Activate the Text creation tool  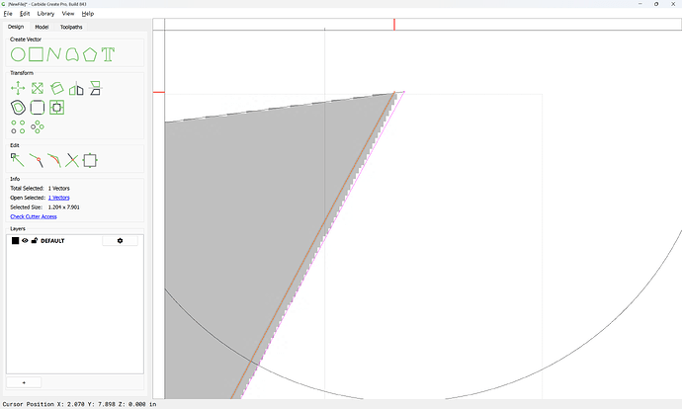pyautogui.click(x=108, y=54)
